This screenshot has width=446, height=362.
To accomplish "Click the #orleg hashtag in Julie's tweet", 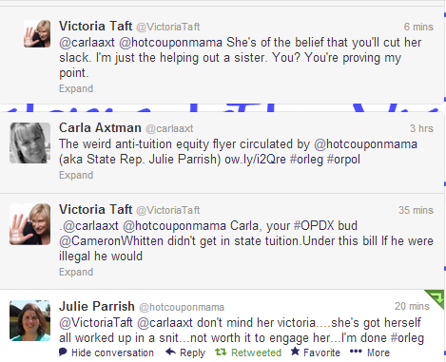I will (x=407, y=337).
